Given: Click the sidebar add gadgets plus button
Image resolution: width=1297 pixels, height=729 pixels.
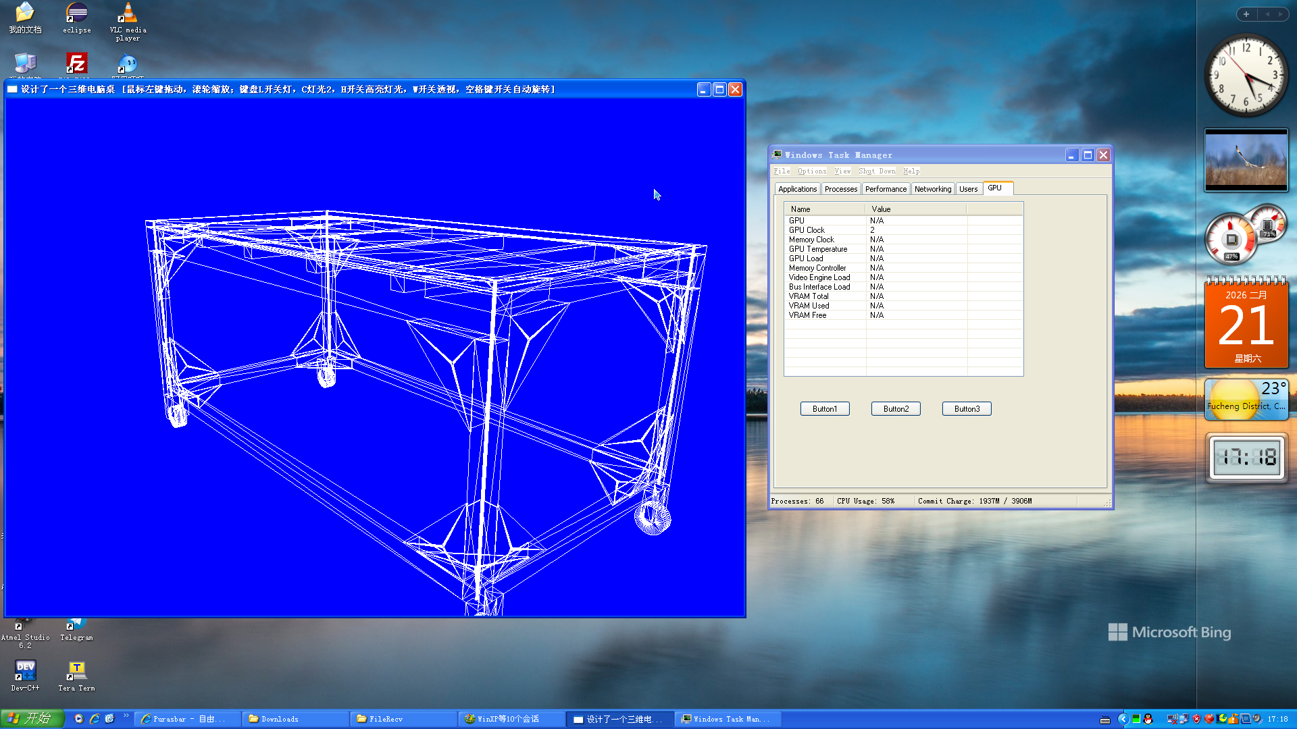Looking at the screenshot, I should click(1246, 14).
